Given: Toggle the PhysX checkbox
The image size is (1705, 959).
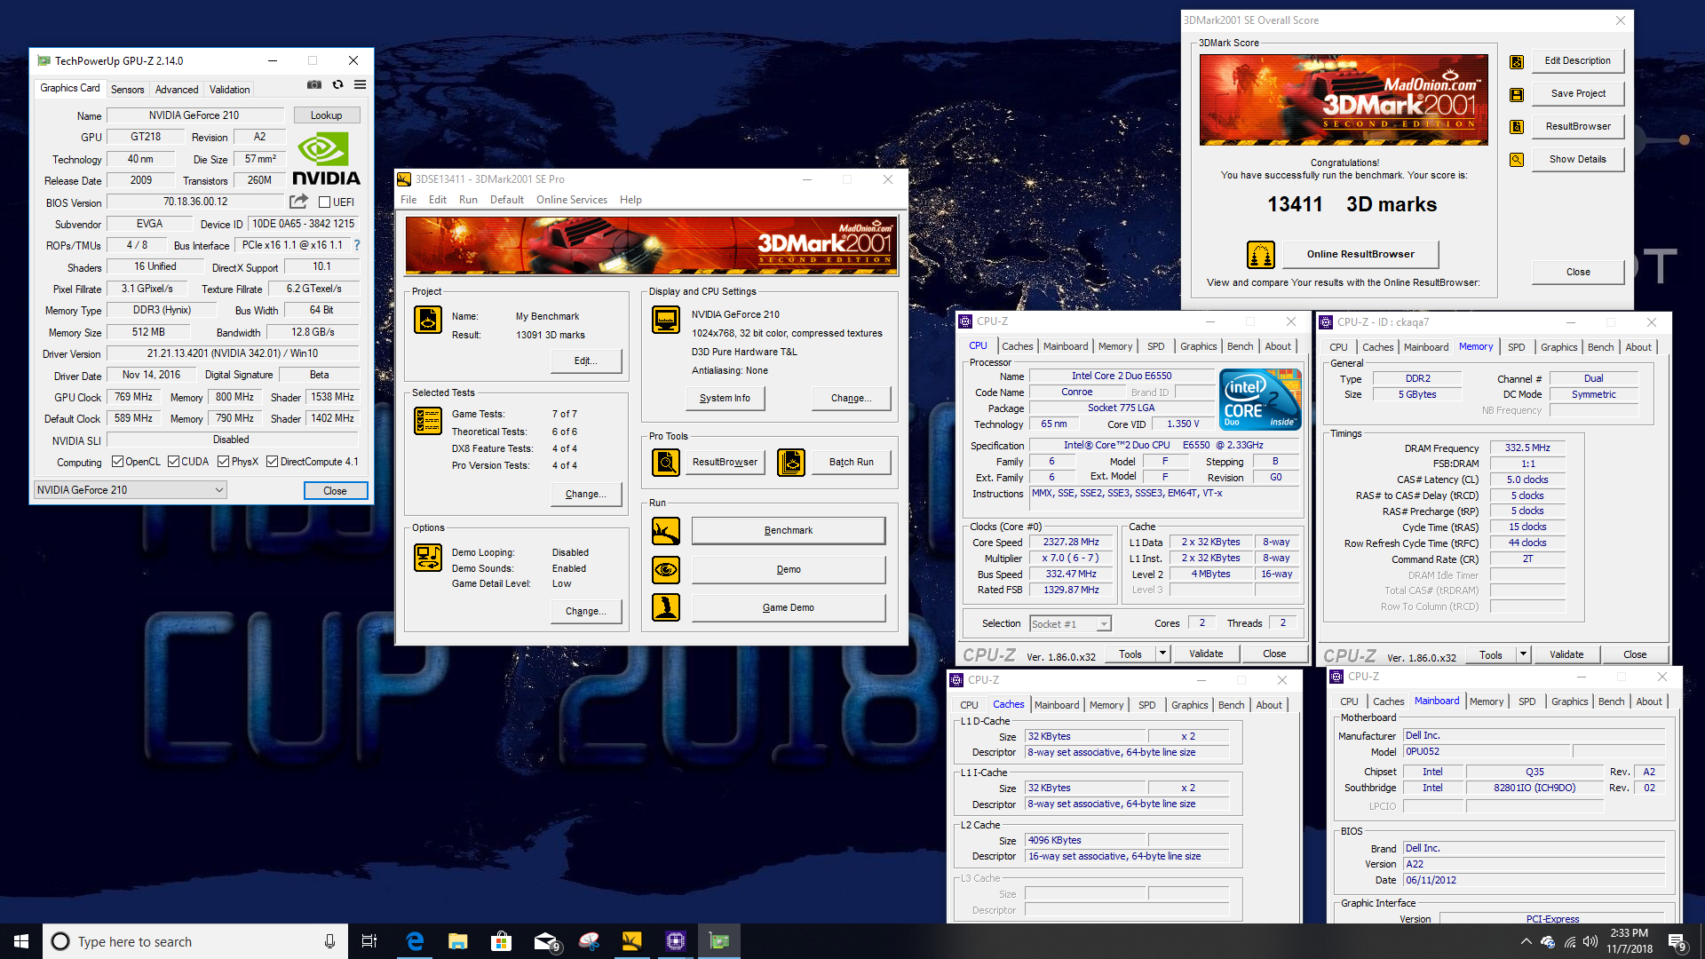Looking at the screenshot, I should pos(224,462).
